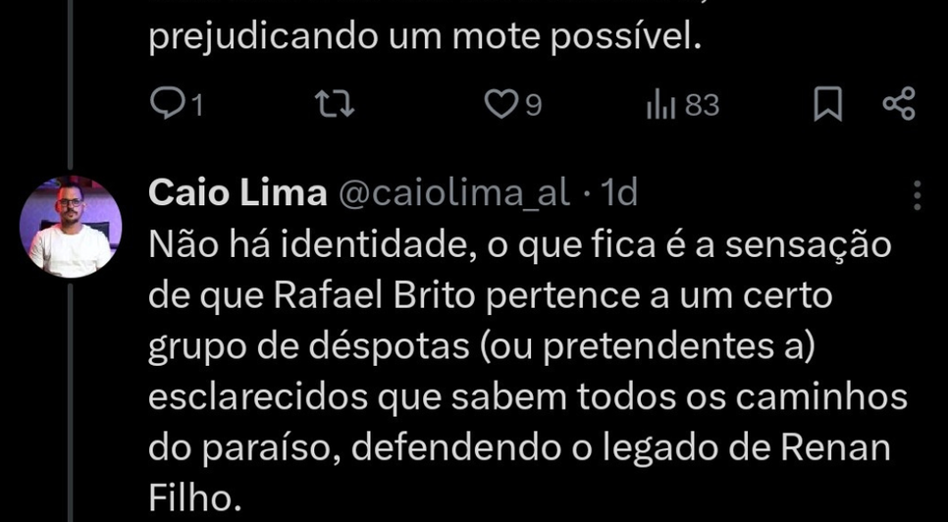Bookmark the tweet ending "mote possível"

pyautogui.click(x=827, y=105)
